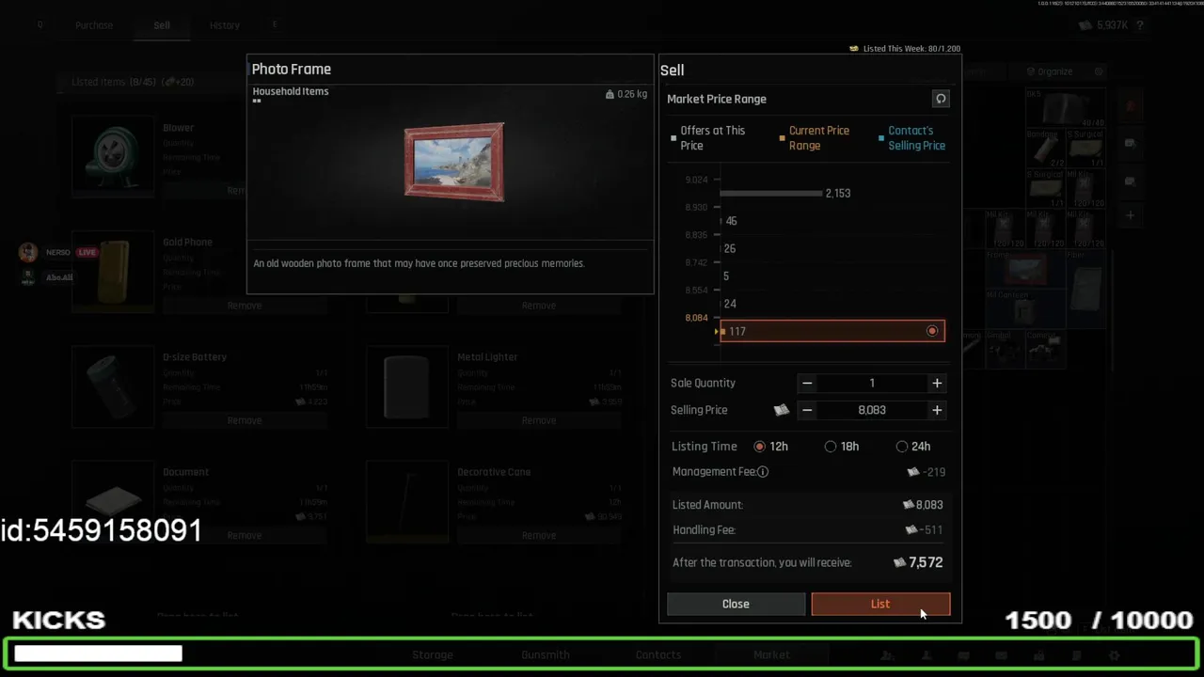This screenshot has height=677, width=1204.
Task: Click the List button
Action: pos(880,604)
